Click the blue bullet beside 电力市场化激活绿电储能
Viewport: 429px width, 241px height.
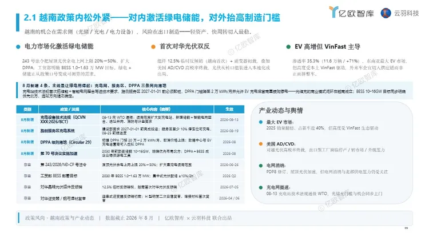pyautogui.click(x=18, y=47)
